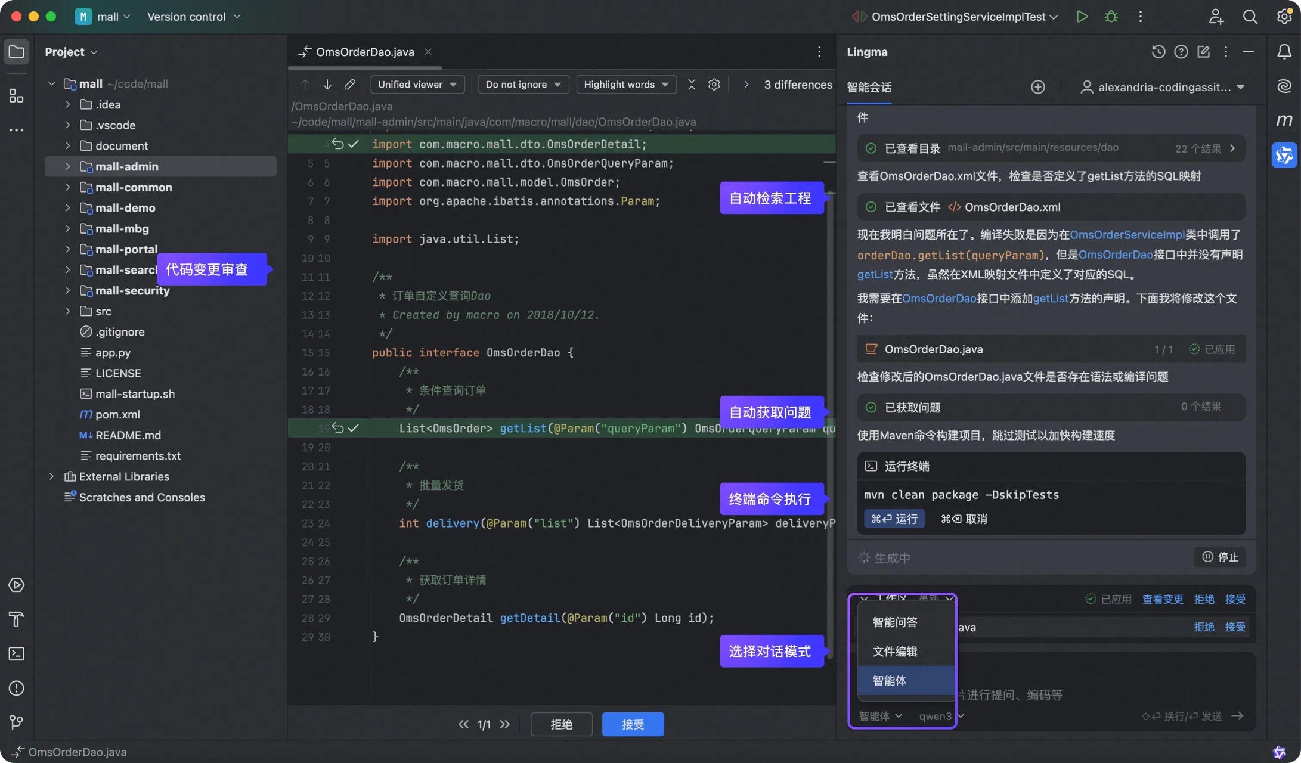
Task: Open the Unified viewer dropdown
Action: pyautogui.click(x=417, y=85)
